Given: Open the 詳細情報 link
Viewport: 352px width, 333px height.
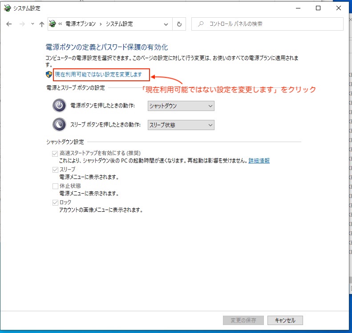Looking at the screenshot, I should [x=259, y=161].
